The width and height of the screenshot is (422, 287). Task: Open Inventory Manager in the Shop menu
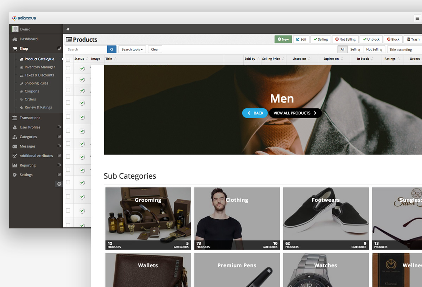[40, 67]
